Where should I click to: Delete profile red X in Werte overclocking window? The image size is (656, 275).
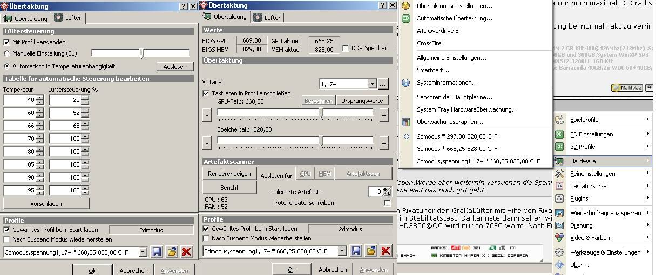click(x=386, y=251)
